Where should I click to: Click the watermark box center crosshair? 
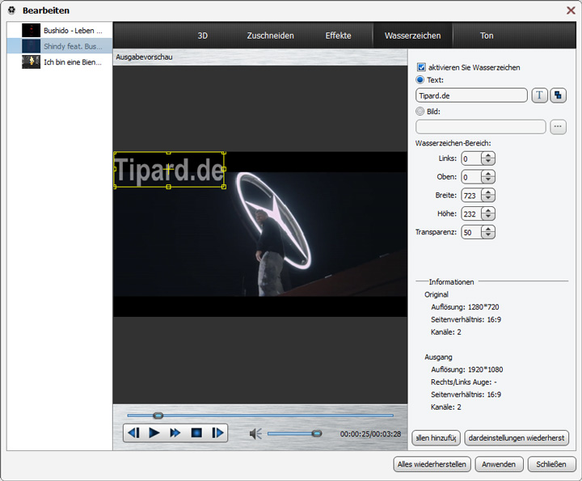[168, 170]
